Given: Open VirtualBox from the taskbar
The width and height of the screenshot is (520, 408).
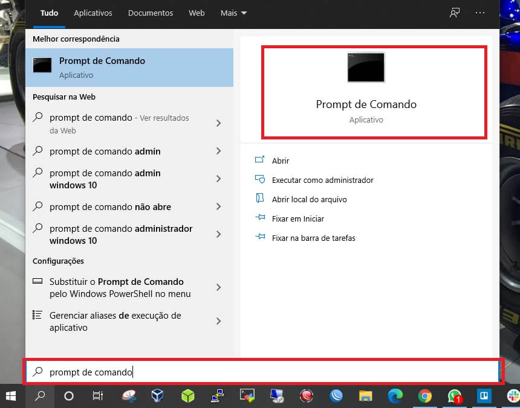Looking at the screenshot, I should [158, 396].
